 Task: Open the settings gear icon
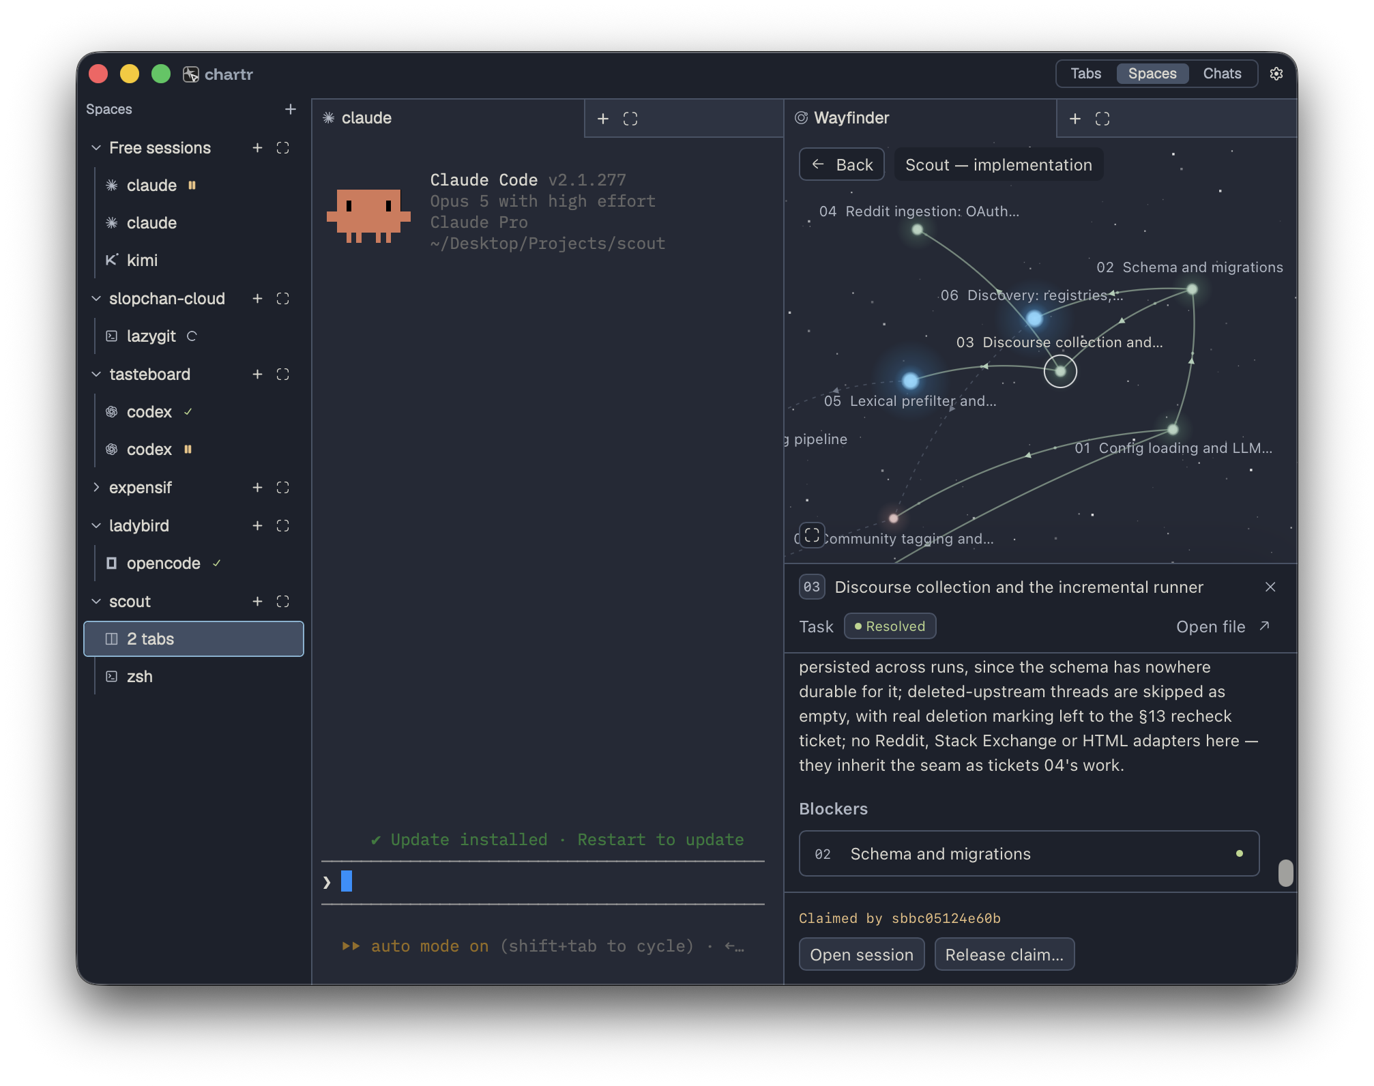click(1276, 74)
